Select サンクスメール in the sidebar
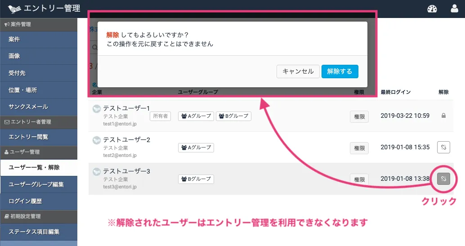This screenshot has height=246, width=465. [39, 107]
